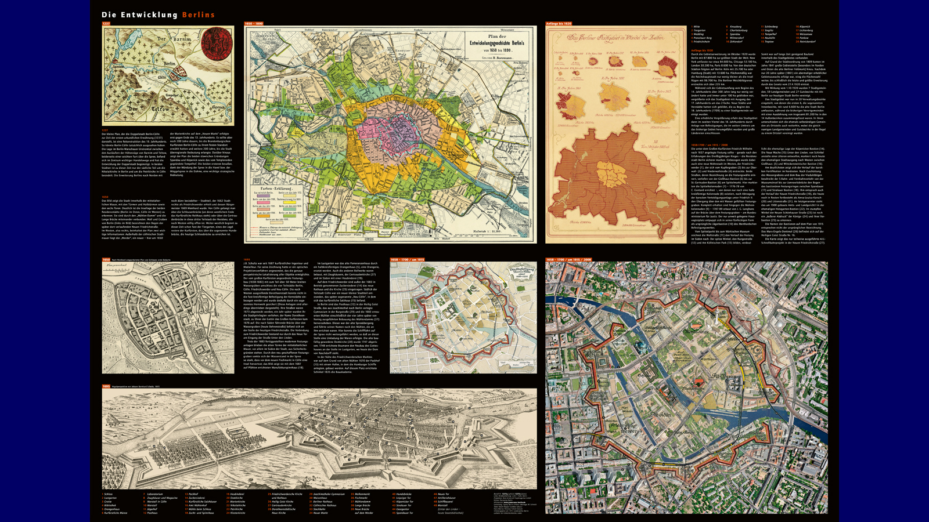Click district "11 Schöneberg" in the district list

click(x=769, y=27)
